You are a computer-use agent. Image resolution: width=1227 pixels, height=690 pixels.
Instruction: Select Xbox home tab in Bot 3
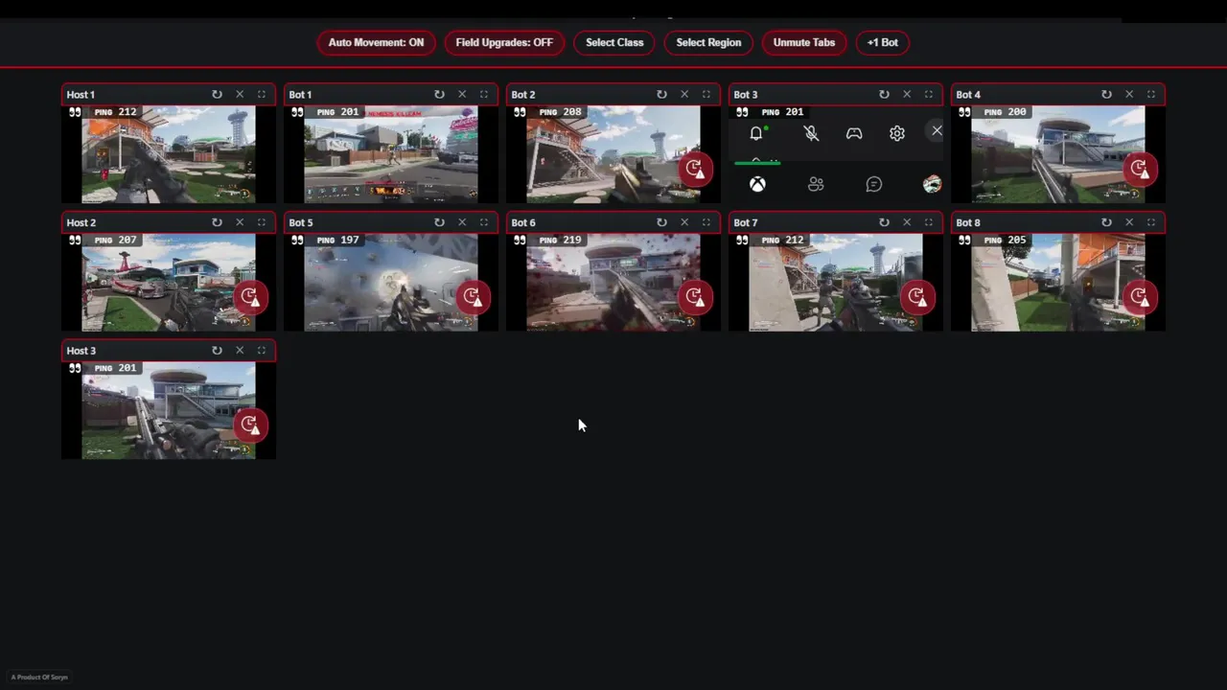click(757, 184)
